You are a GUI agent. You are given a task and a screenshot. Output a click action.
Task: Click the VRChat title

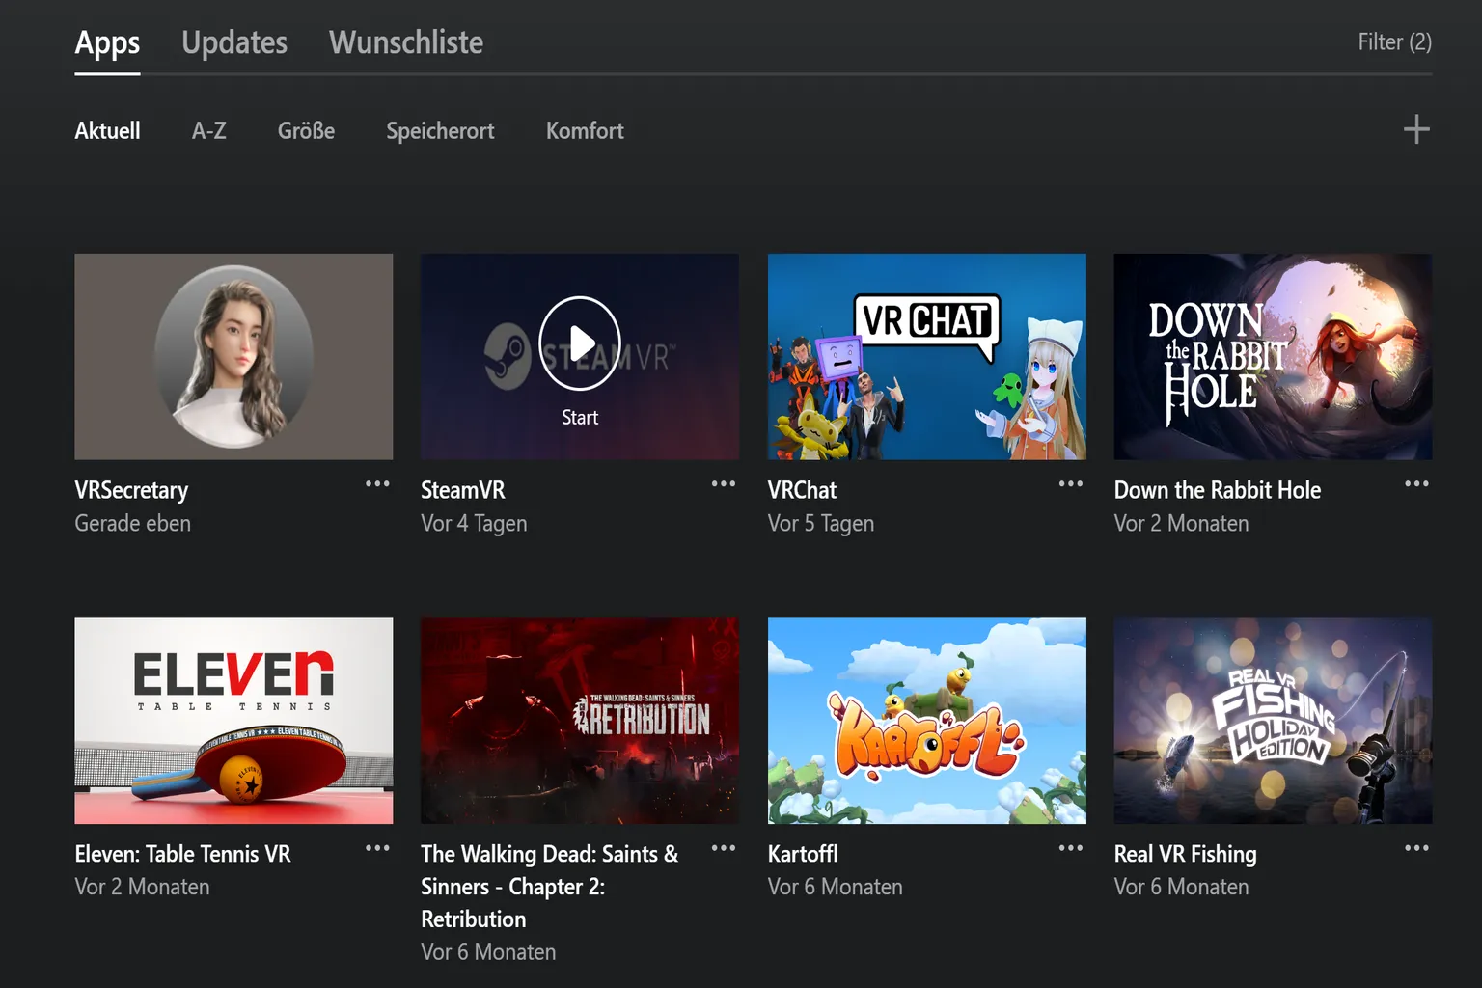802,490
